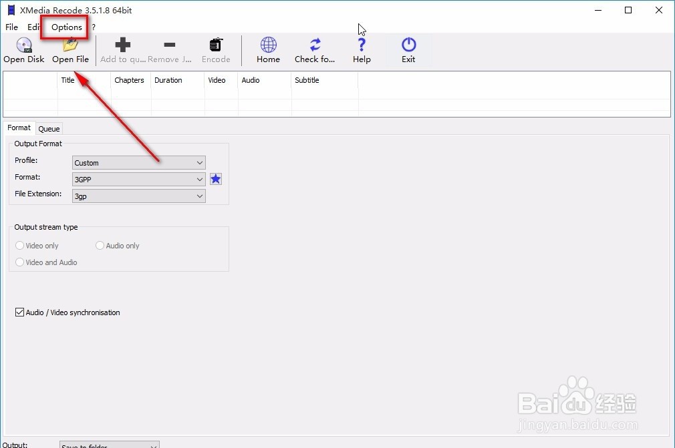Minimize the XMedia Recode window
This screenshot has width=675, height=448.
tap(598, 10)
